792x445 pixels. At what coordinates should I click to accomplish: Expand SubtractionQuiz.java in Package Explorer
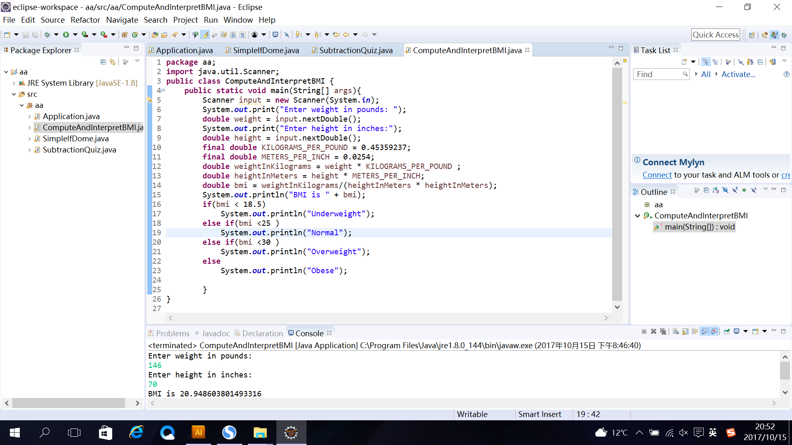pyautogui.click(x=29, y=150)
